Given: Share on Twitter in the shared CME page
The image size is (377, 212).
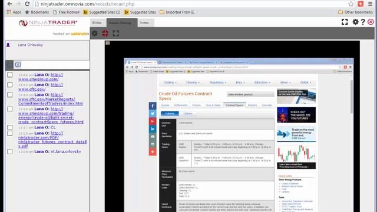Looking at the screenshot, I should click(x=153, y=114).
